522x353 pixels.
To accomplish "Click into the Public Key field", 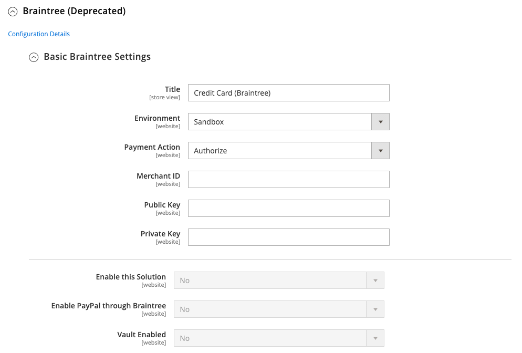I will (x=289, y=209).
